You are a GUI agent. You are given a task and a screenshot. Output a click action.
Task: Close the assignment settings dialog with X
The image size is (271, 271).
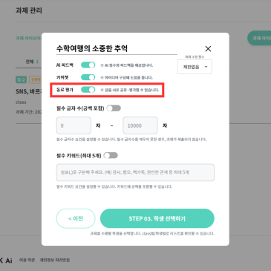click(208, 49)
